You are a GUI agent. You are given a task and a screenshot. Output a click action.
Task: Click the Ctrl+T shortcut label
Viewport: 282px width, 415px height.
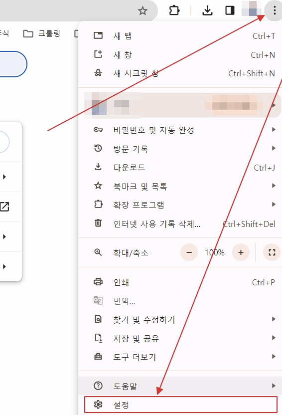264,36
